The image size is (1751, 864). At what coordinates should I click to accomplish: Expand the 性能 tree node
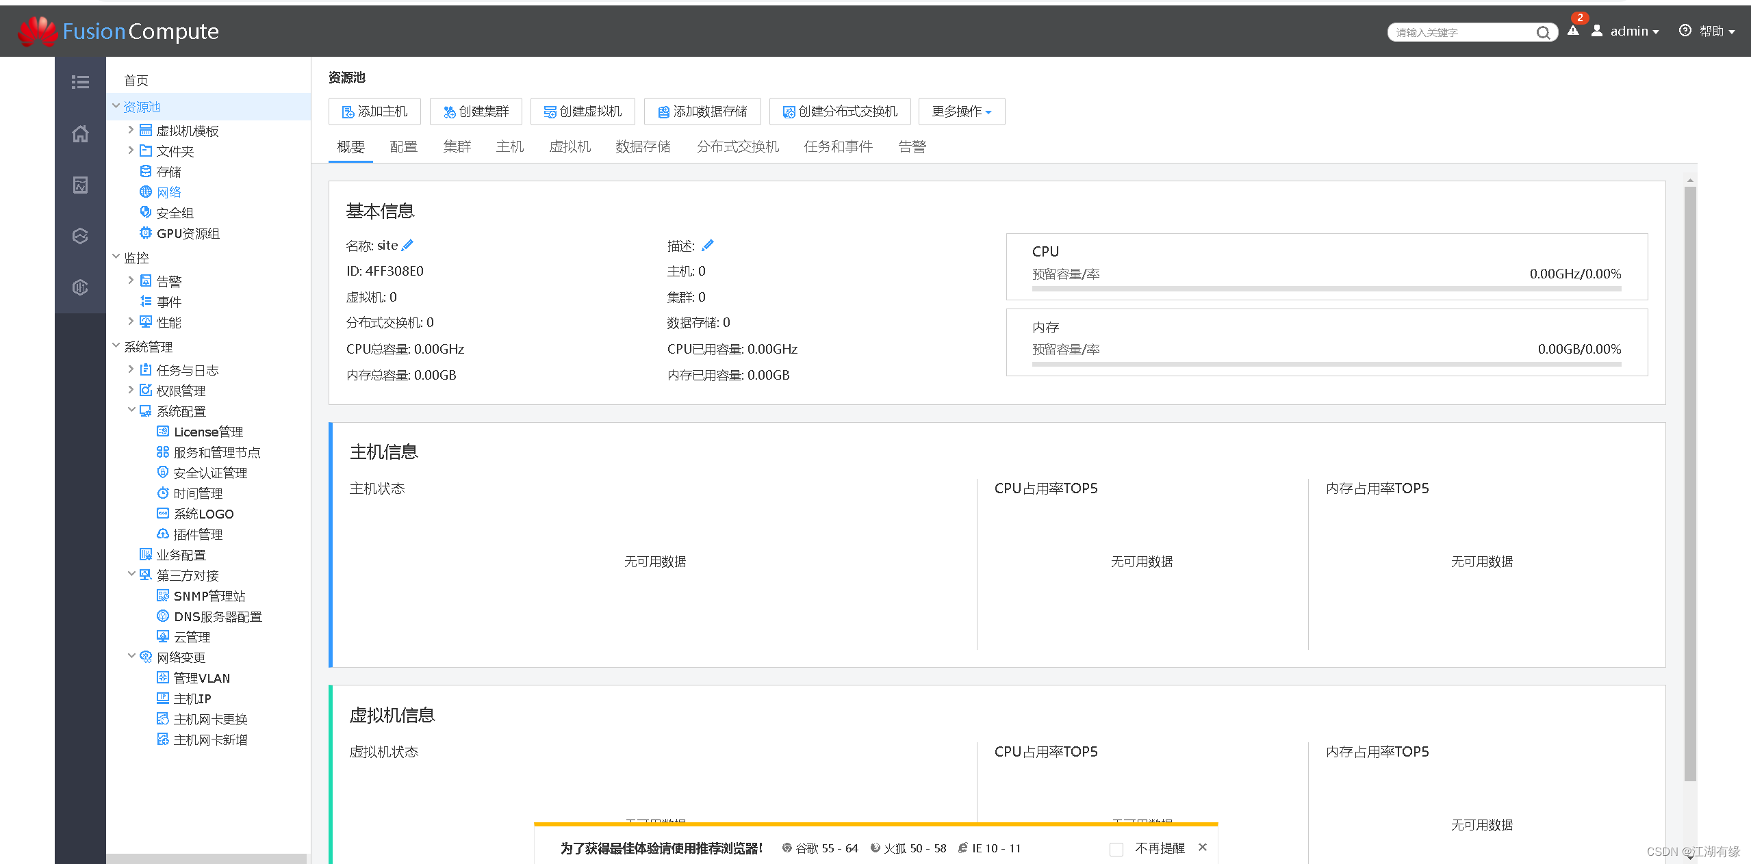131,321
